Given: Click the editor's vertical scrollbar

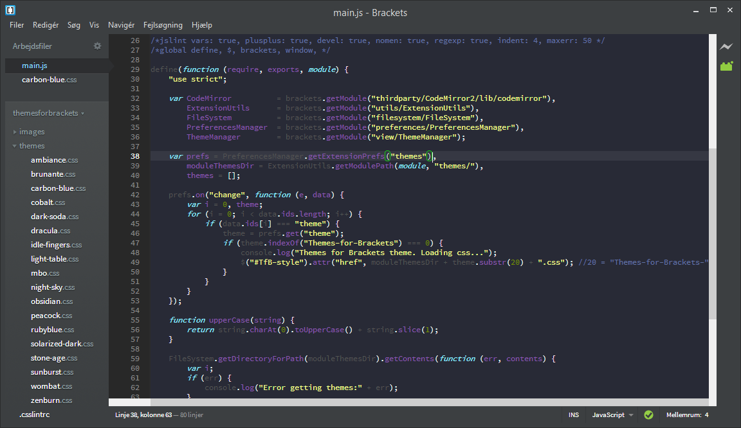Looking at the screenshot, I should pos(712,231).
